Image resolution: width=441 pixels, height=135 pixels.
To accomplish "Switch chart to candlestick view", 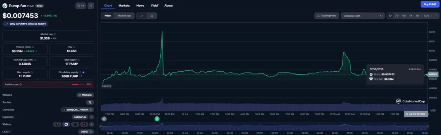I will (152, 16).
